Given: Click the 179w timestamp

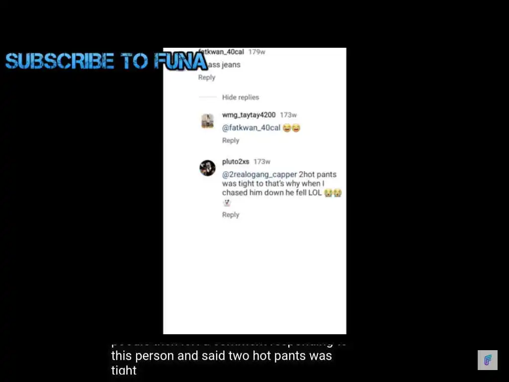Looking at the screenshot, I should 257,52.
